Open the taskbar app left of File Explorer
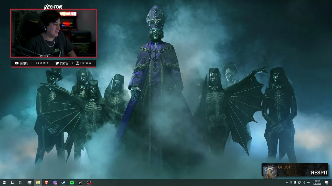This screenshot has width=332, height=186. (x=30, y=183)
